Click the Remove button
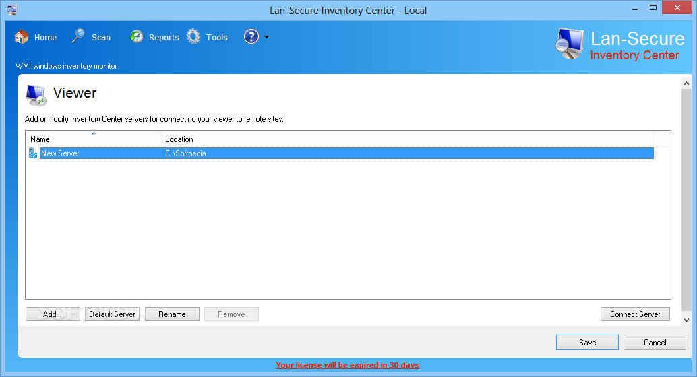697x377 pixels. tap(231, 314)
